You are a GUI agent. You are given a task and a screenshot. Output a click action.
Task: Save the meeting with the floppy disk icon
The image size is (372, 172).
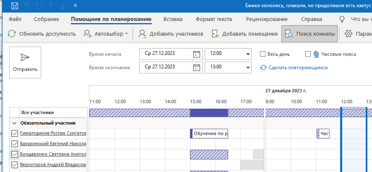tap(15, 6)
